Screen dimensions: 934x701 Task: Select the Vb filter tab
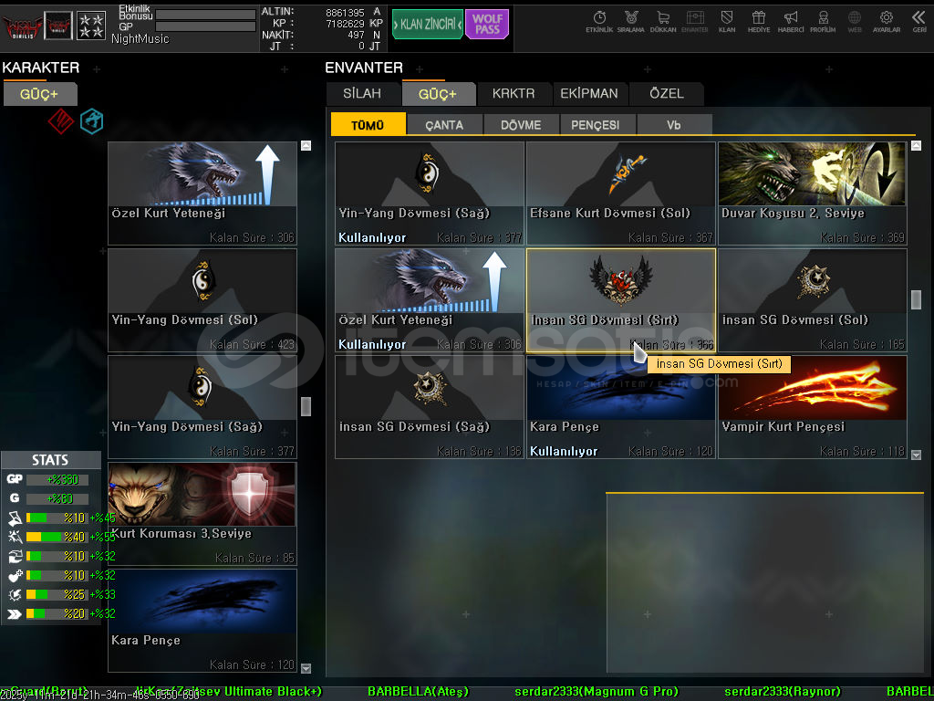point(674,124)
